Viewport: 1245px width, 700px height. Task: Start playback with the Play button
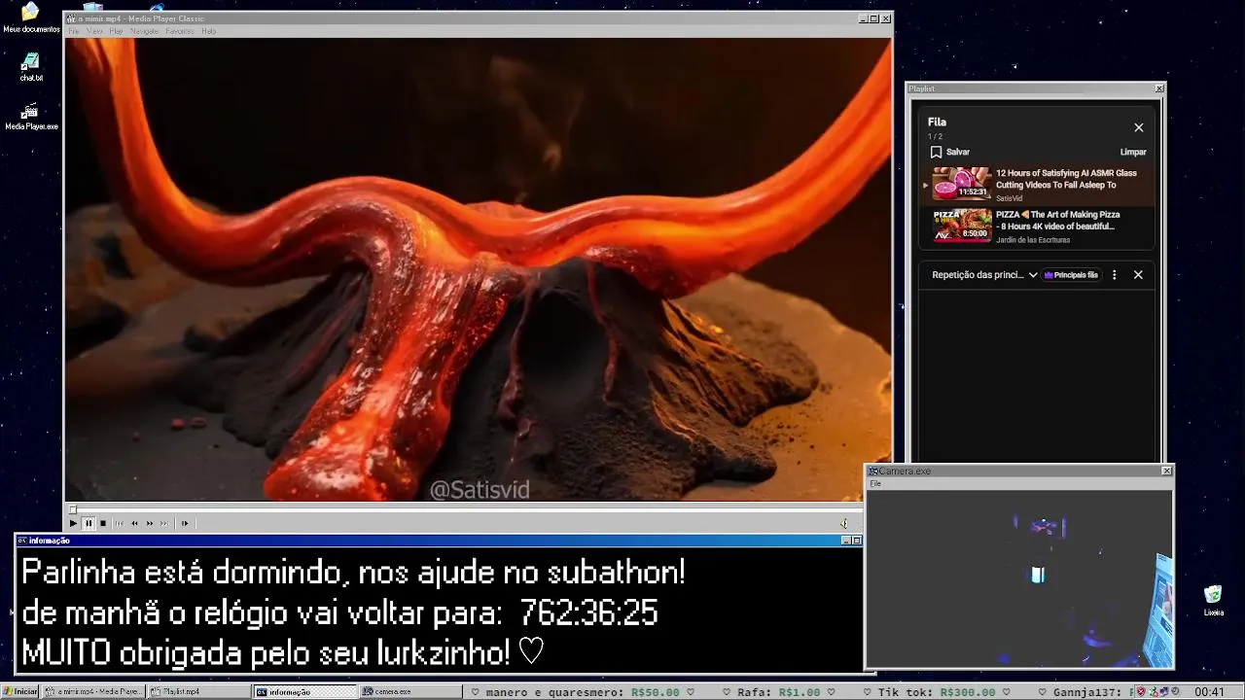(x=73, y=523)
